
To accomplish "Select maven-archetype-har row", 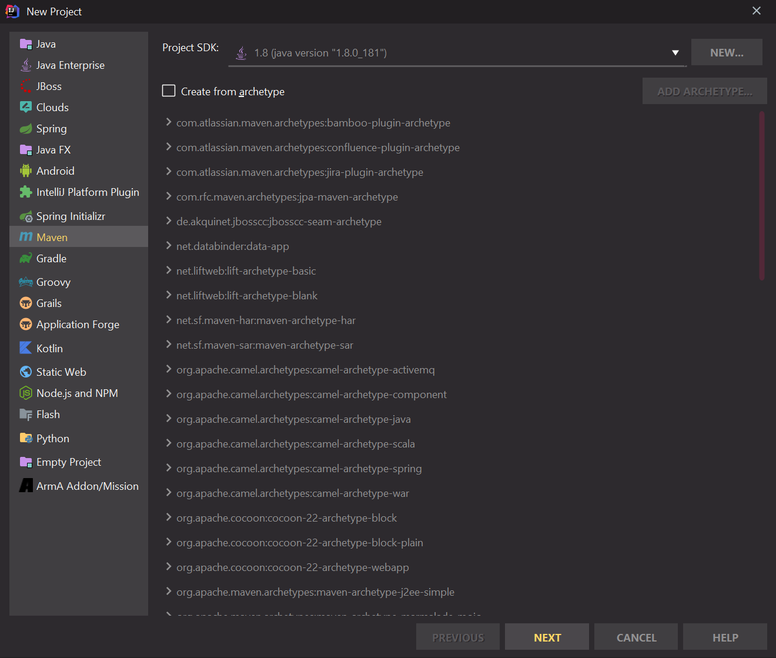I will pyautogui.click(x=459, y=320).
